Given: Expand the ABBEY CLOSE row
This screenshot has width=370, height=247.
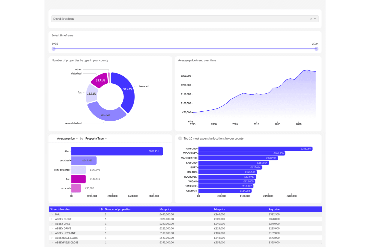Looking at the screenshot, I should tap(52, 219).
